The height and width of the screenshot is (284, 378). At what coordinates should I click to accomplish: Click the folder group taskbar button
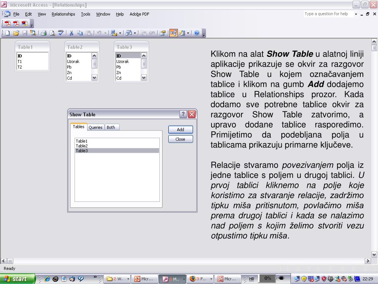(116, 279)
